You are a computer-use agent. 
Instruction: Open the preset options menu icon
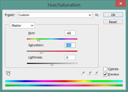tap(97, 15)
